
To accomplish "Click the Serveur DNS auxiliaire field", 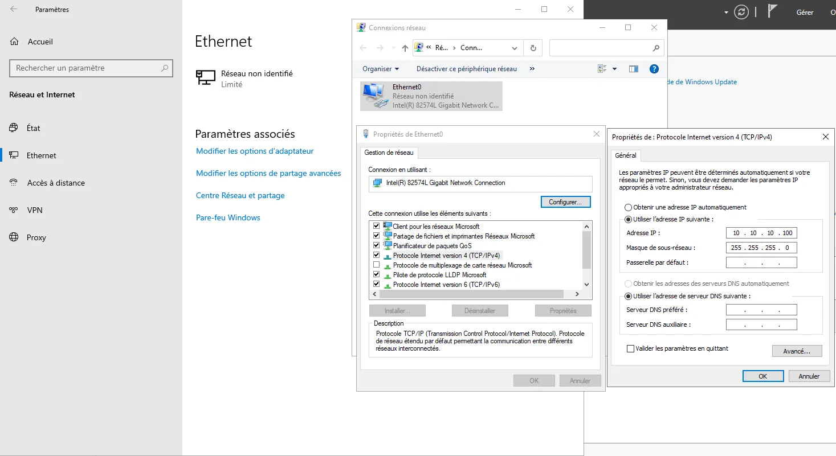I will pos(761,324).
